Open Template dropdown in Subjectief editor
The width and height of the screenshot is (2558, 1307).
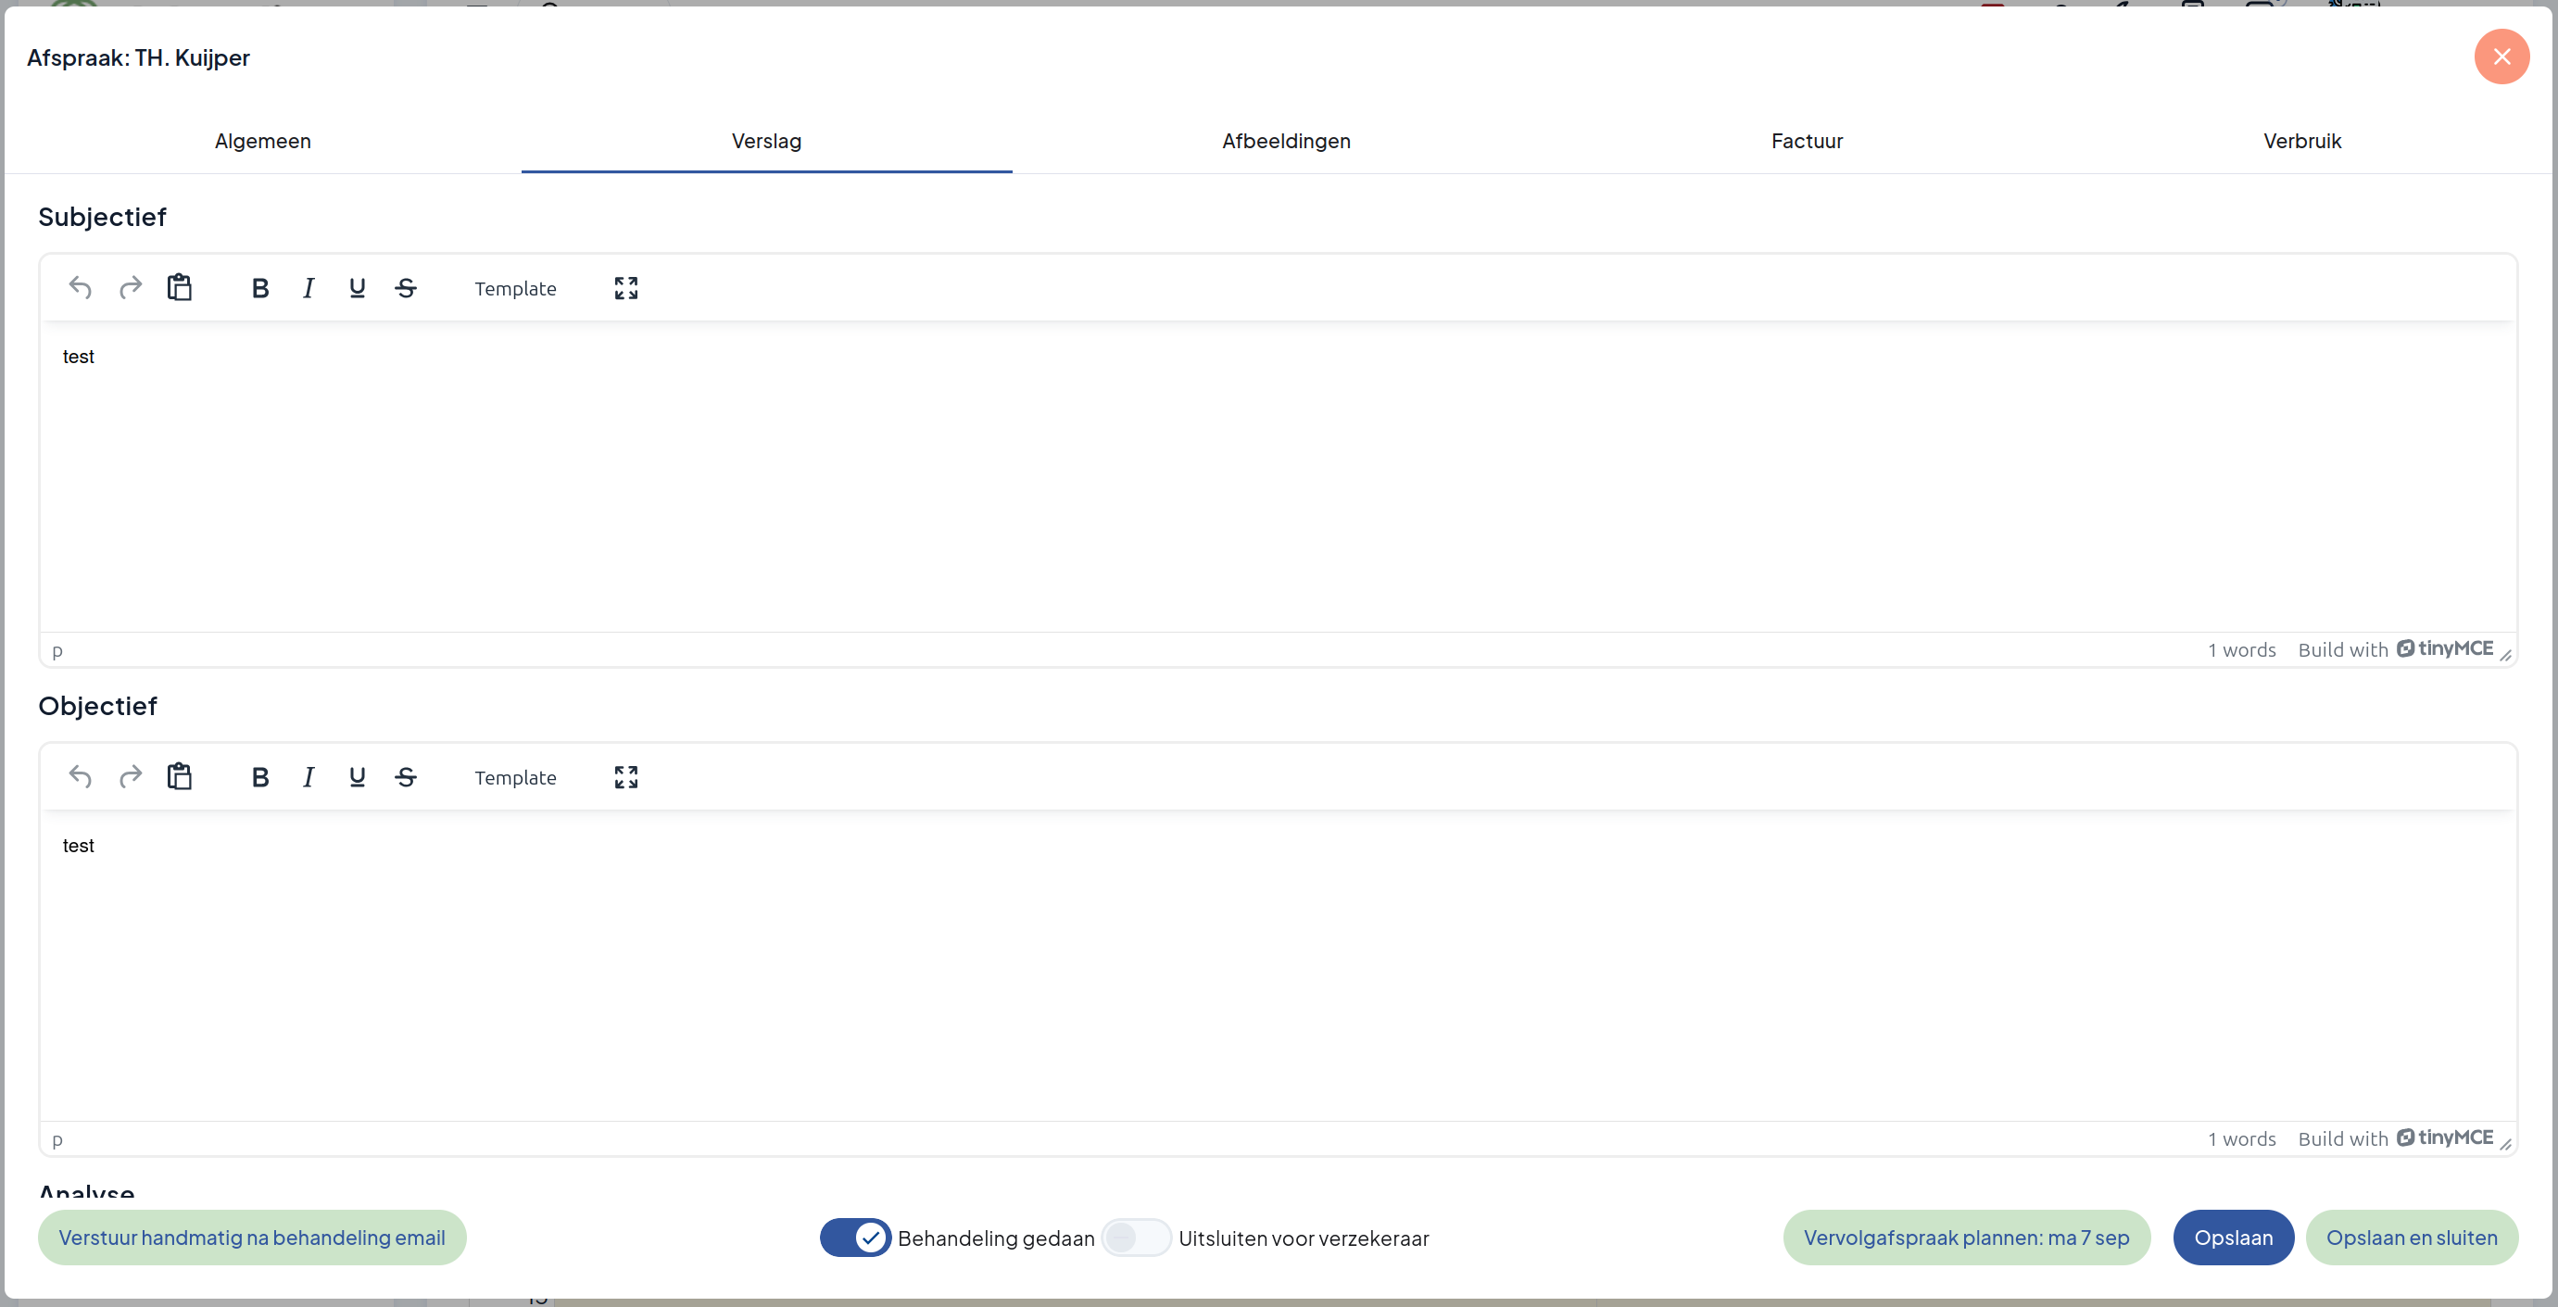(515, 288)
